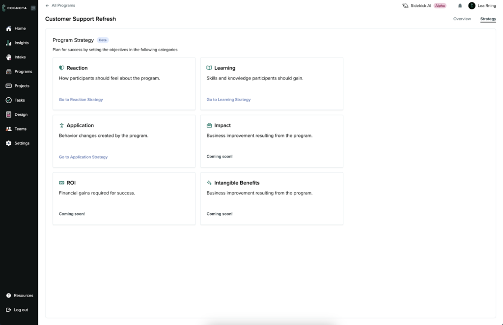Click the Intake hand icon
Viewport: 503px width, 325px height.
point(8,57)
